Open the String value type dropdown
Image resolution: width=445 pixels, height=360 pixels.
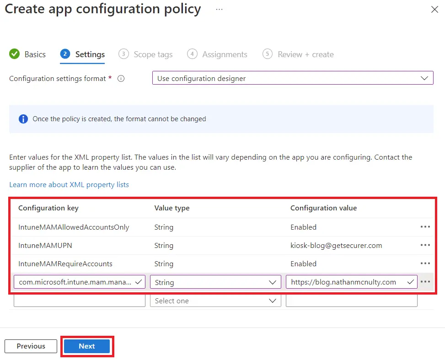tap(215, 282)
